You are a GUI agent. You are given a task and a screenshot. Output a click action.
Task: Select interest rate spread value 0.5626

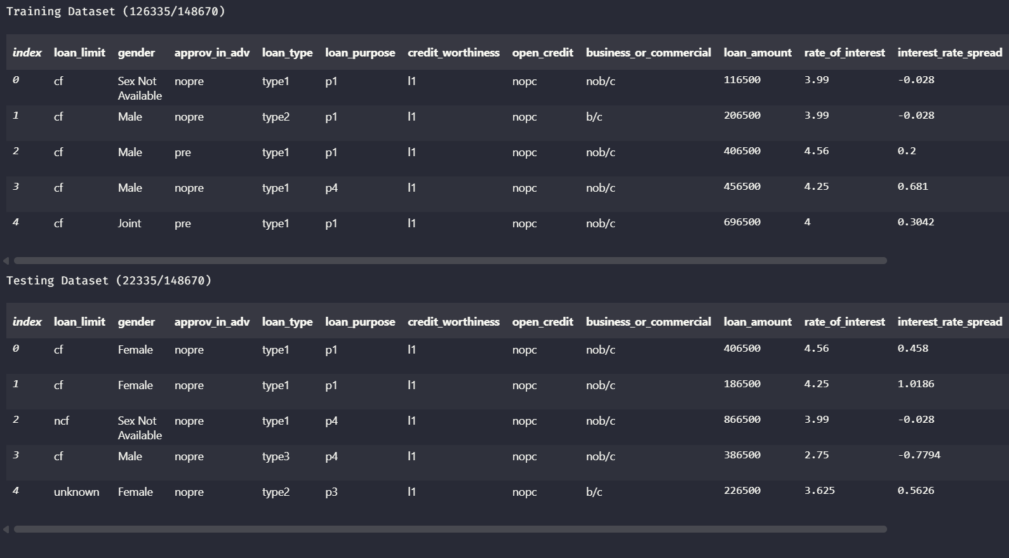(916, 491)
